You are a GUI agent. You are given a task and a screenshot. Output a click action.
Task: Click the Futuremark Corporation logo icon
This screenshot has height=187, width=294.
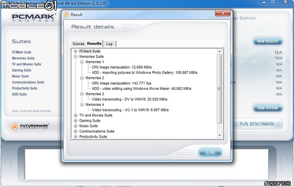coord(15,127)
